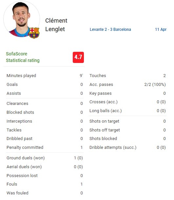Select the Clearances stat row

(x=45, y=104)
